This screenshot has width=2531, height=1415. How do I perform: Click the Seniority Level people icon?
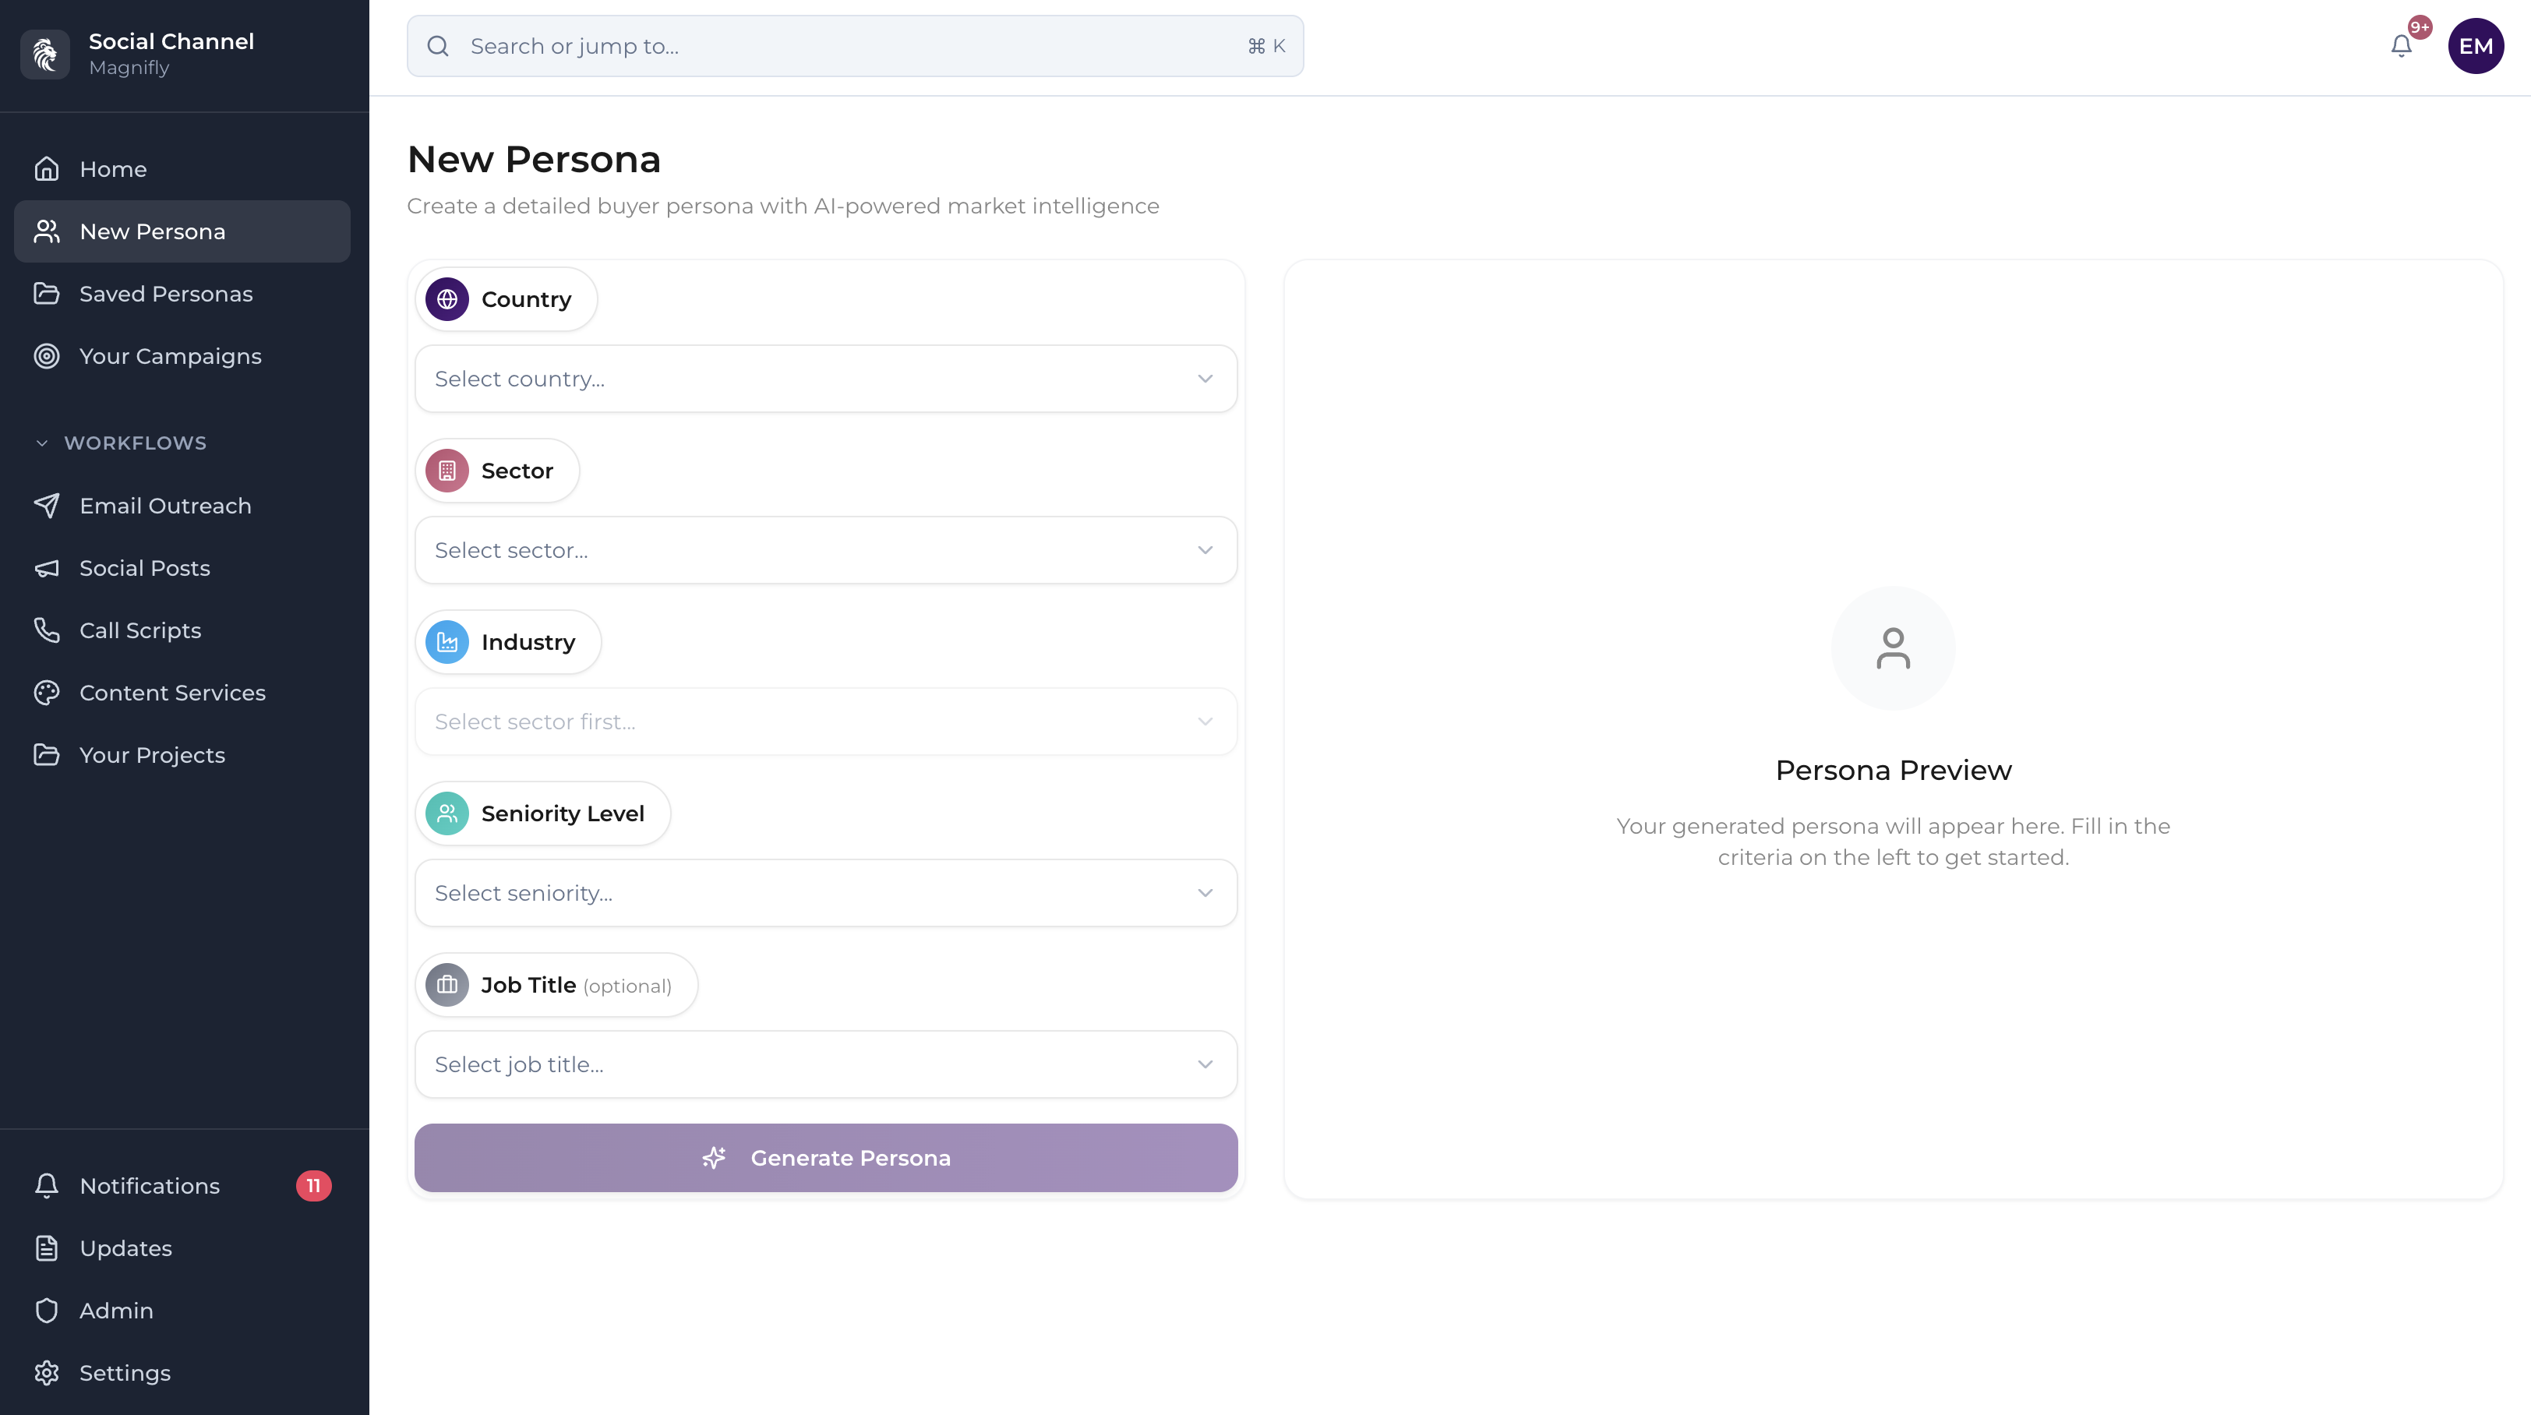pos(447,813)
